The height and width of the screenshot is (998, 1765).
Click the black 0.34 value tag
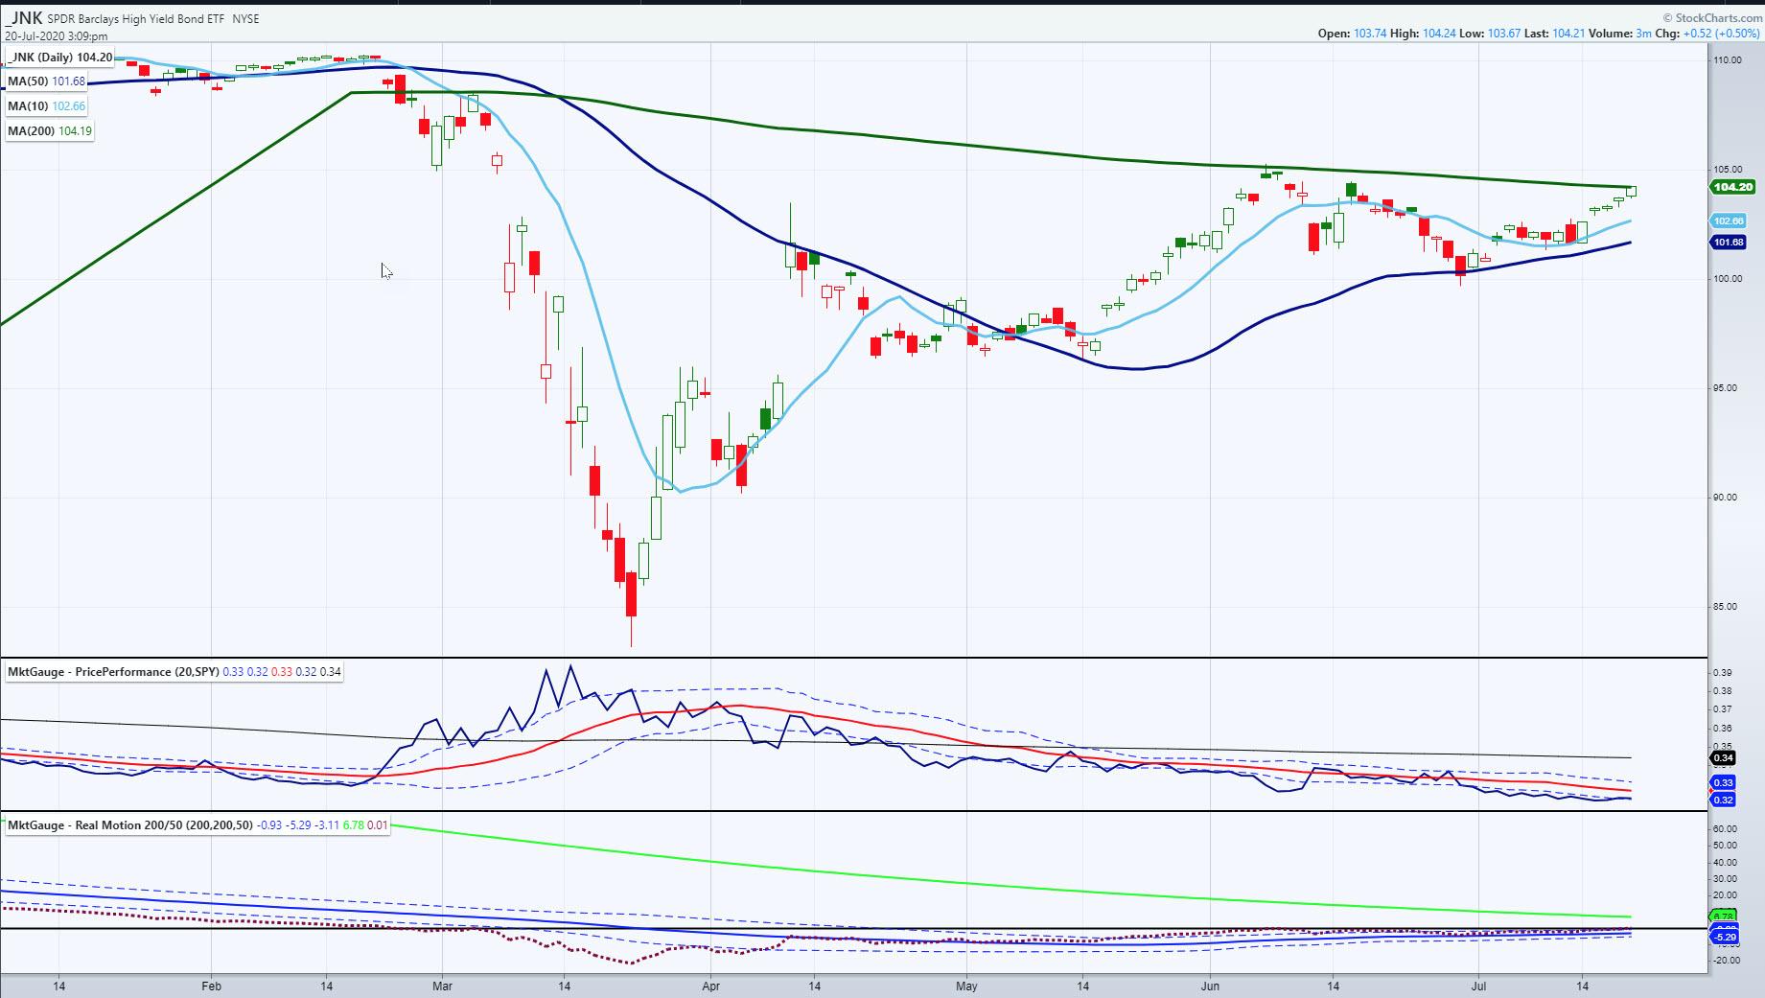(x=1723, y=758)
